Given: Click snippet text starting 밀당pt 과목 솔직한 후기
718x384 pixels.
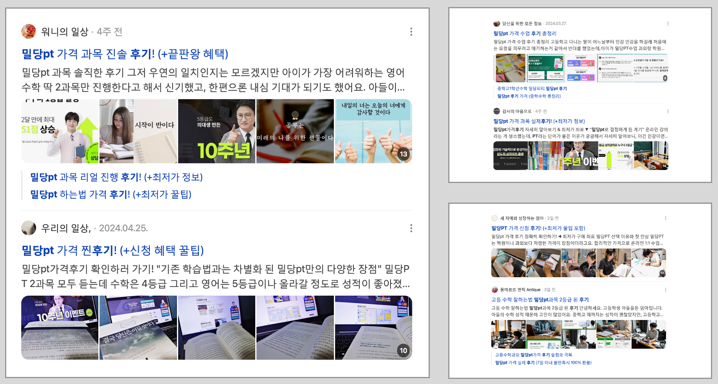Looking at the screenshot, I should tap(213, 80).
